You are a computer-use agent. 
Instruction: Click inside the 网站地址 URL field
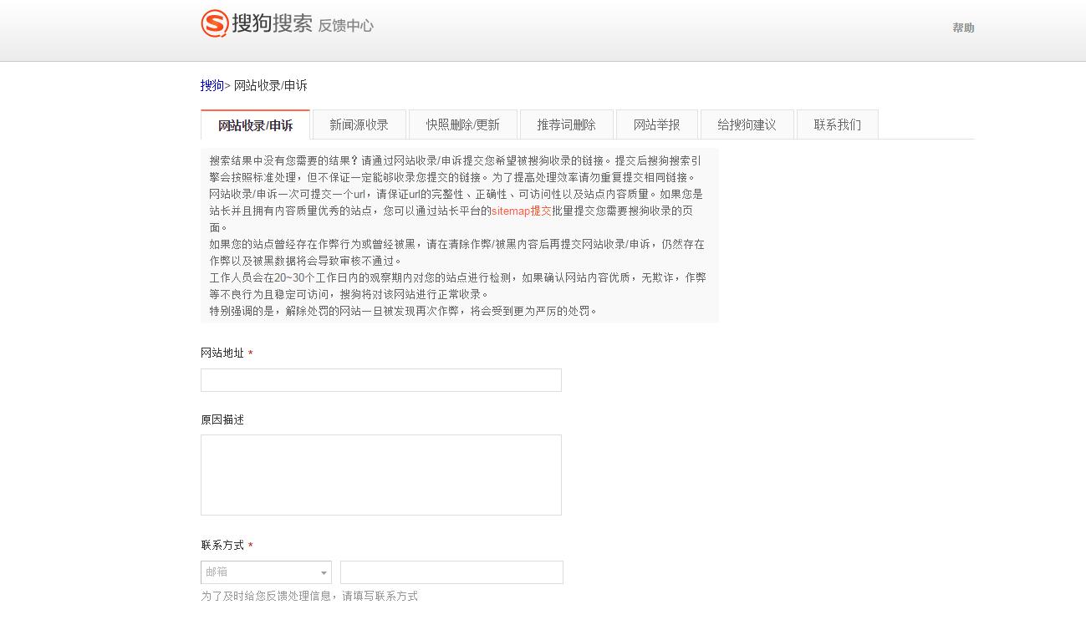coord(380,379)
